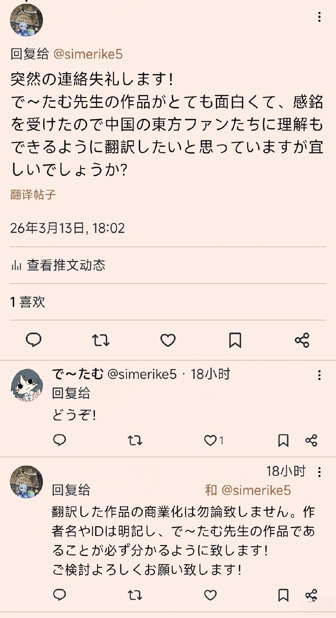Image resolution: width=336 pixels, height=618 pixels.
Task: Reply to the main tweet
Action: [x=34, y=340]
